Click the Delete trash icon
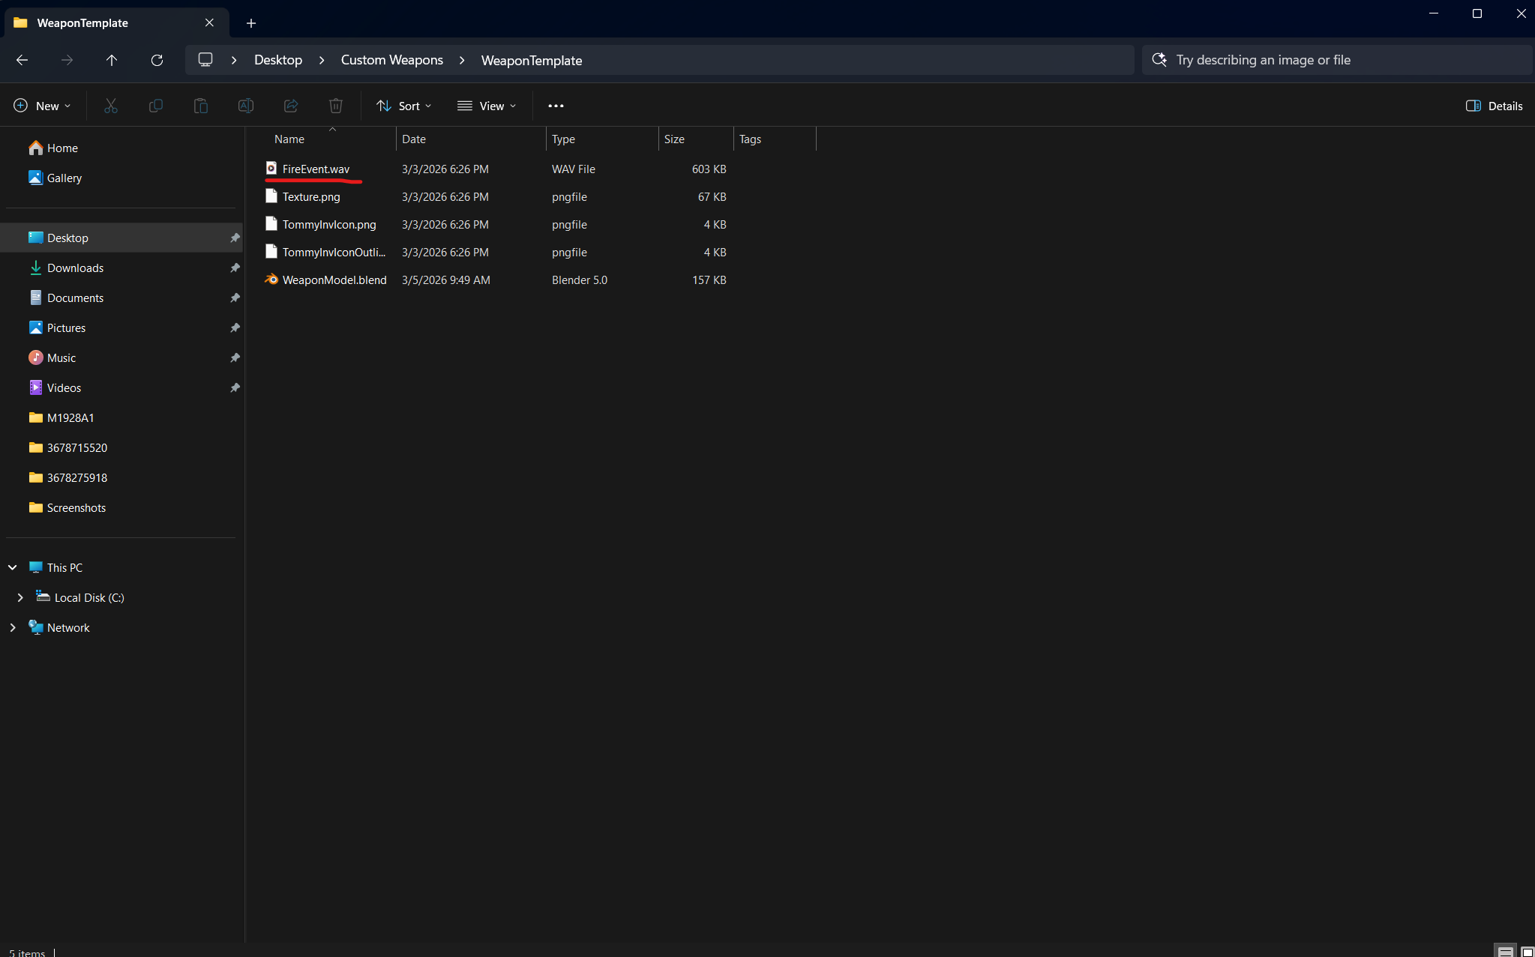1535x957 pixels. tap(336, 106)
